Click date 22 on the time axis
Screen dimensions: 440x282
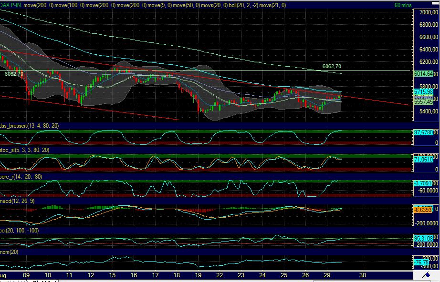219,275
